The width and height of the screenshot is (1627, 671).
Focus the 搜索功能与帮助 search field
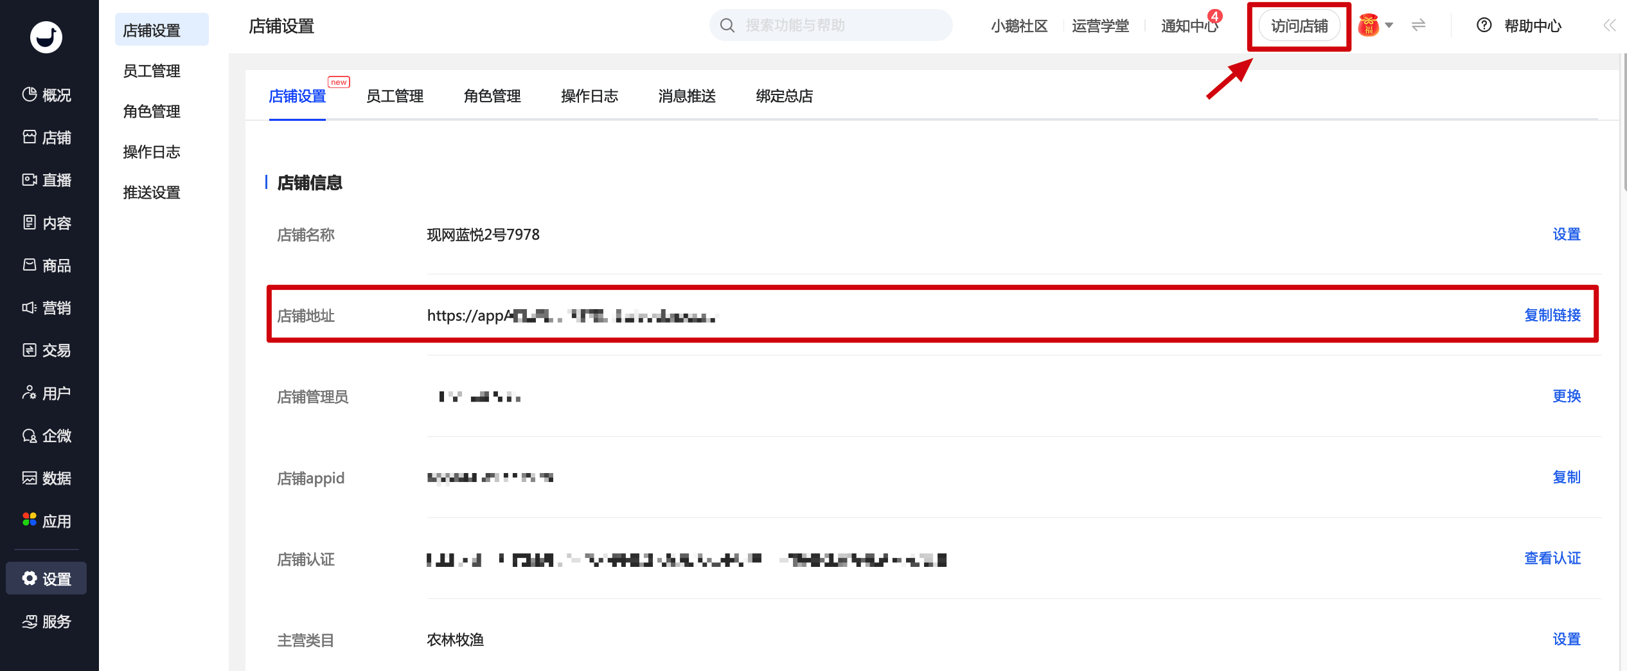point(831,25)
